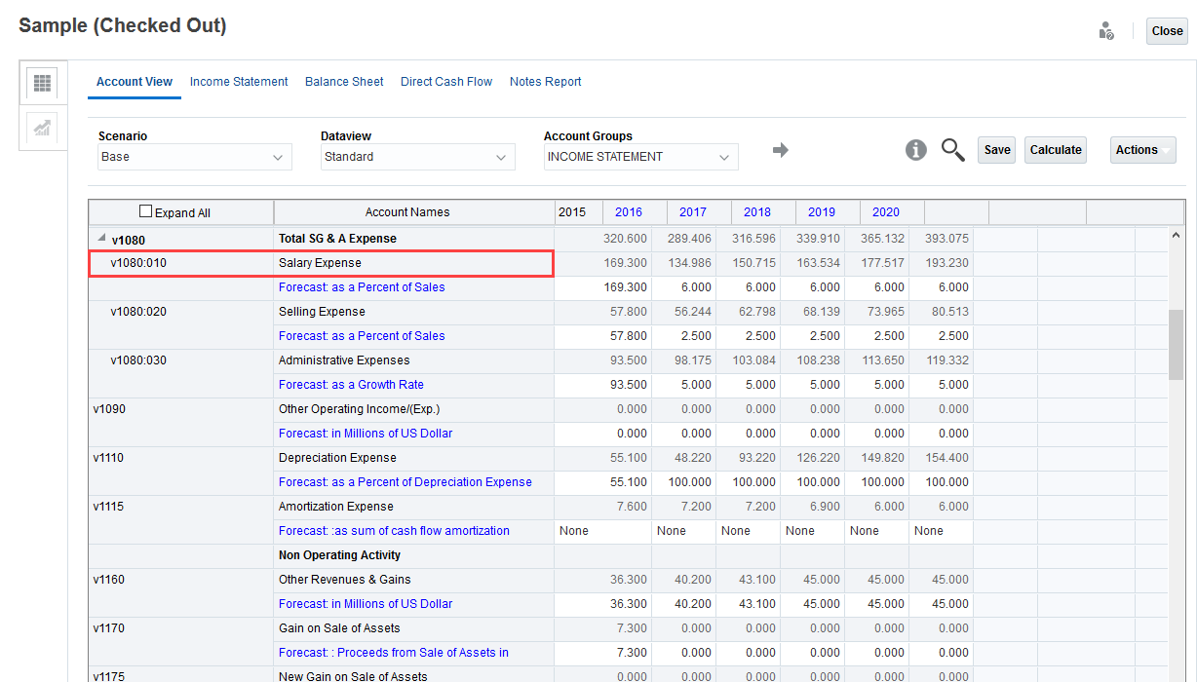Click the Calculate button
The height and width of the screenshot is (682, 1197).
(1056, 150)
